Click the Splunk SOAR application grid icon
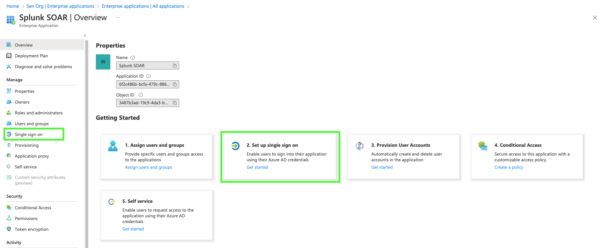The height and width of the screenshot is (248, 600). coord(11,20)
